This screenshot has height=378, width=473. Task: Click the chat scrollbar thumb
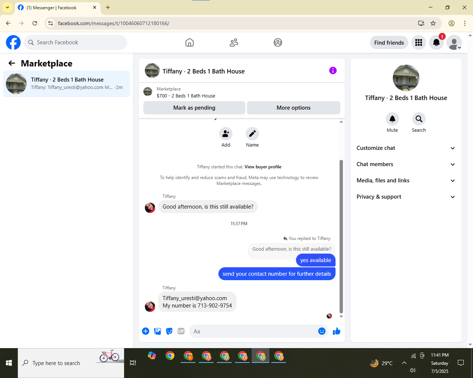[341, 236]
